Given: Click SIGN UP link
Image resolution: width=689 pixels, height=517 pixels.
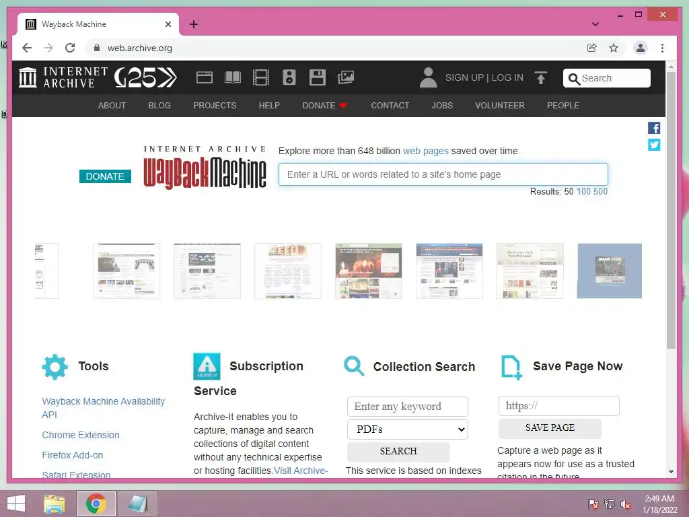Looking at the screenshot, I should [x=464, y=78].
